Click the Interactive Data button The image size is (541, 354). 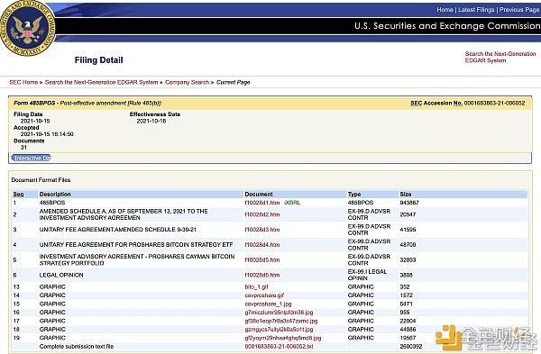[x=32, y=158]
